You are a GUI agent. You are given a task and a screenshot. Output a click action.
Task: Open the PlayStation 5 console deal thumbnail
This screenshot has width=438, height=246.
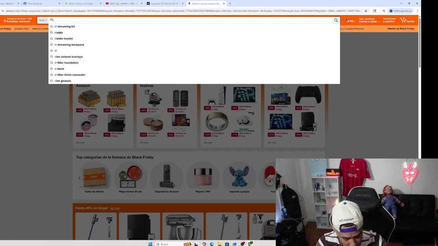[217, 96]
